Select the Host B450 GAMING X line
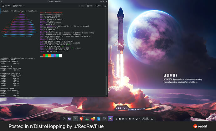The image size is (216, 131). click(x=49, y=18)
